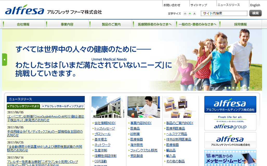Click the lab researcher thumbnail
The image size is (267, 166).
[x=144, y=107]
